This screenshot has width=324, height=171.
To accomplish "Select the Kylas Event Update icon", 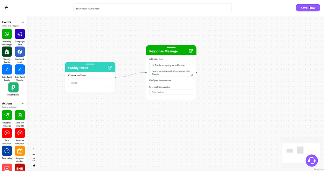I will 20,70.
